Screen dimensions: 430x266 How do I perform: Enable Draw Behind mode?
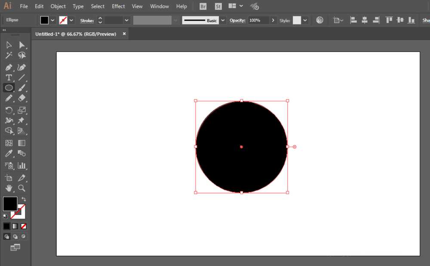coord(15,236)
